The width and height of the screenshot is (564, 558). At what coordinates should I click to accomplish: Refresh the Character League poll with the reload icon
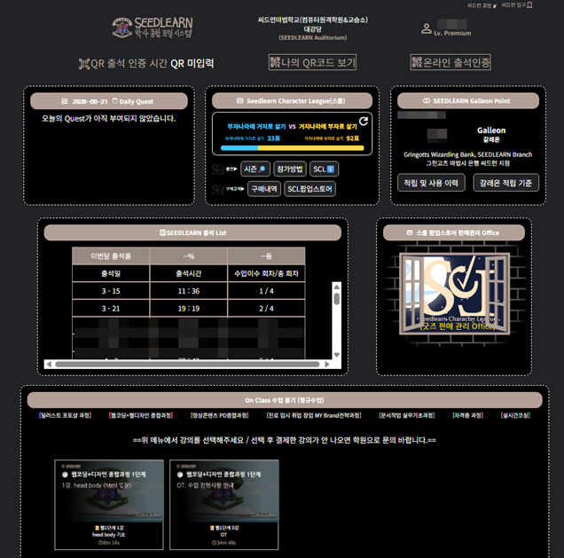(364, 122)
